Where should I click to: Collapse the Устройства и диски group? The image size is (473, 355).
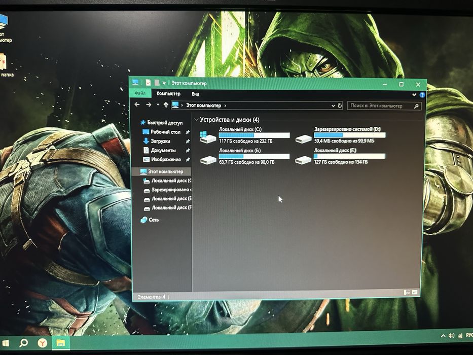point(196,120)
